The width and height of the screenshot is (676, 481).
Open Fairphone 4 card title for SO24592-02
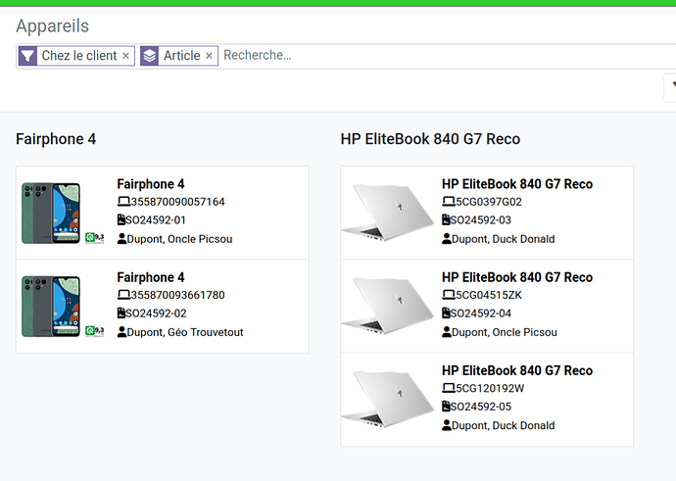(x=151, y=277)
